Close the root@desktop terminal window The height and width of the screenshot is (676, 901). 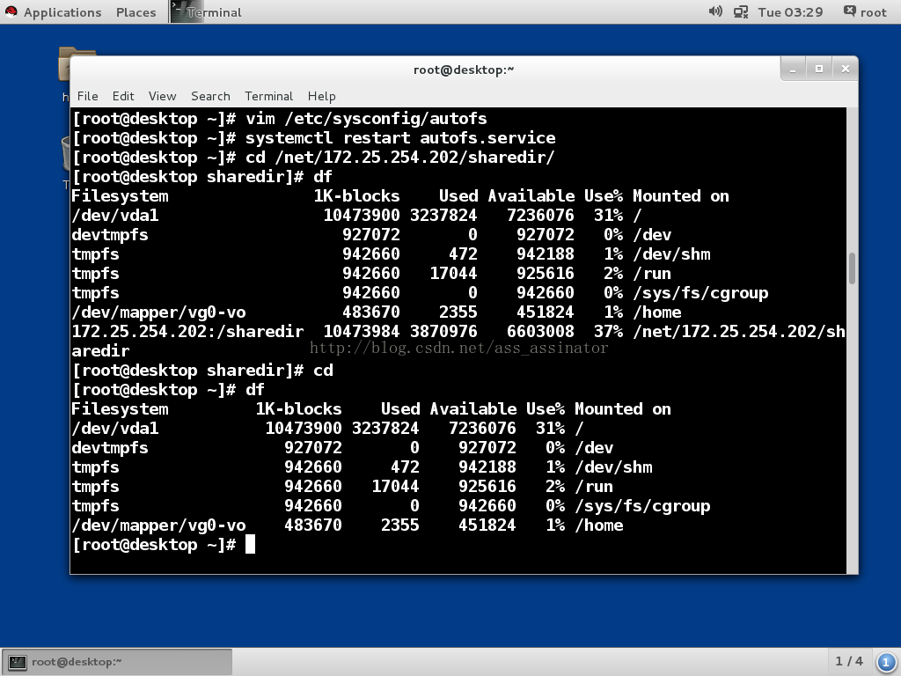tap(845, 70)
